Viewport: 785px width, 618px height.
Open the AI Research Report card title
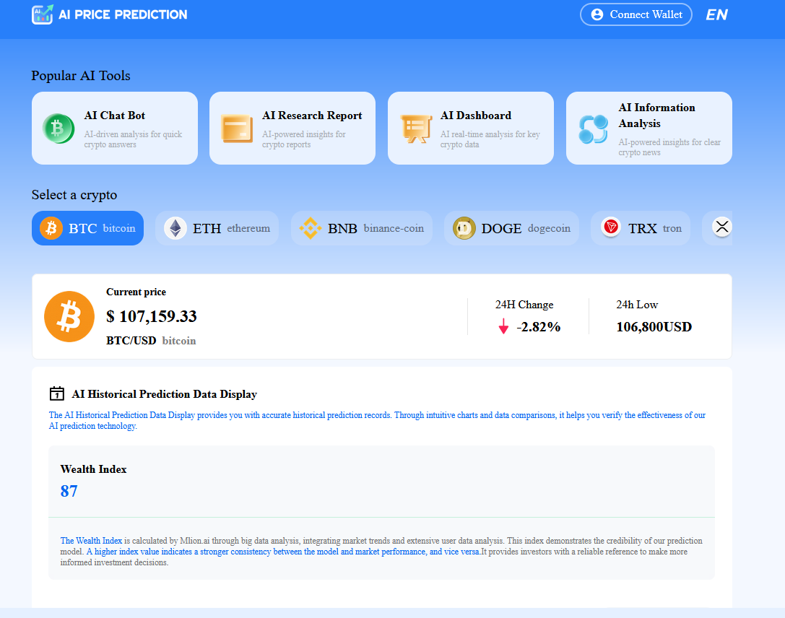[x=312, y=116]
